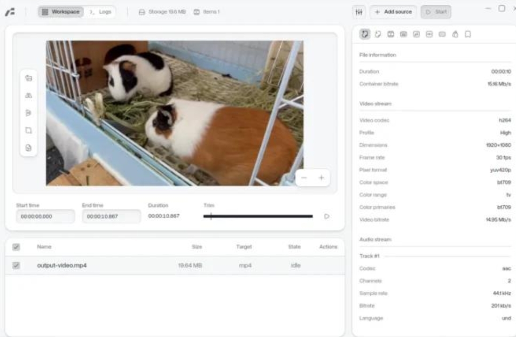Viewport: 516px width, 337px height.
Task: Click the Trim slider handle
Action: pyautogui.click(x=211, y=217)
